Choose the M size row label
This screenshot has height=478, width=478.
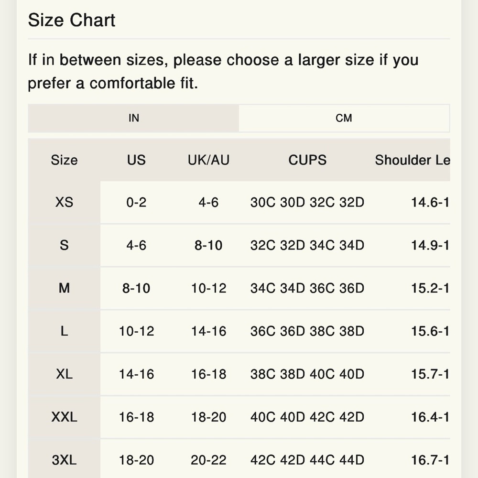tap(64, 288)
